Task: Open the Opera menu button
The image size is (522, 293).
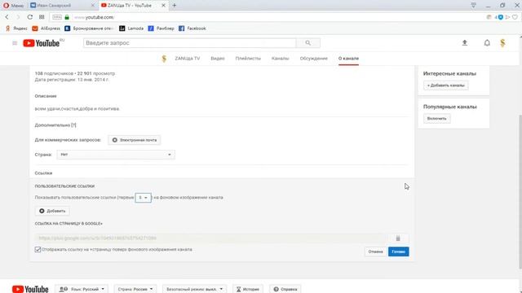Action: pyautogui.click(x=13, y=6)
